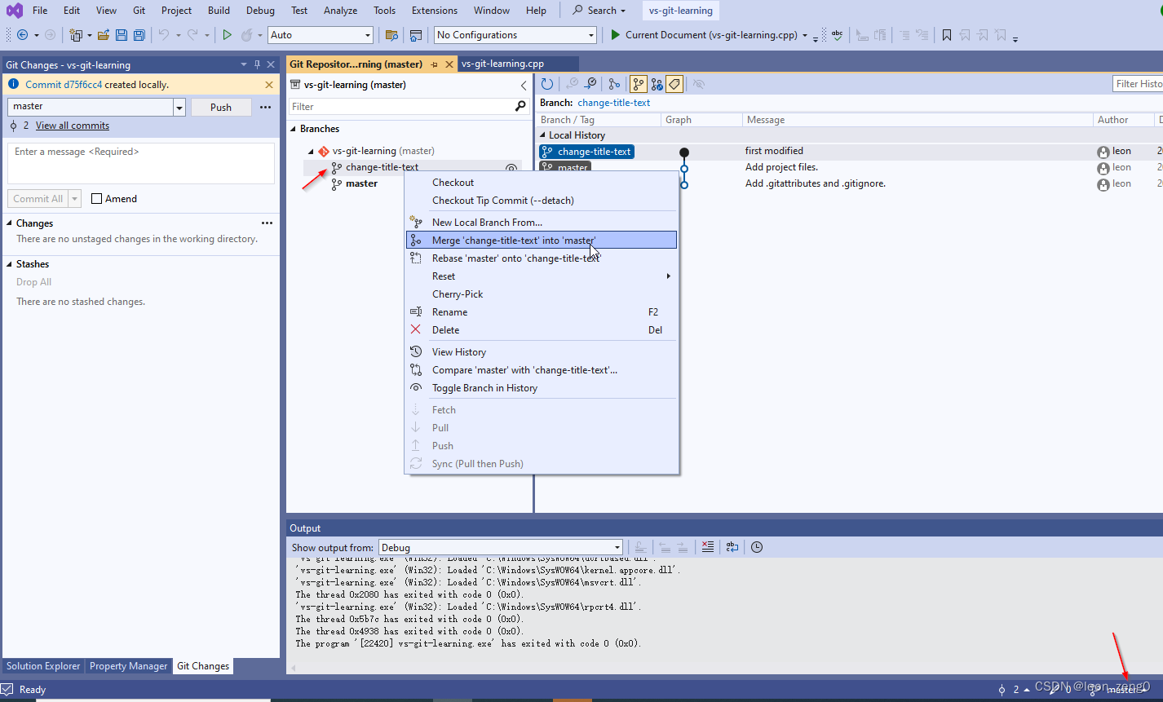Open the Changes section ellipsis menu

267,223
